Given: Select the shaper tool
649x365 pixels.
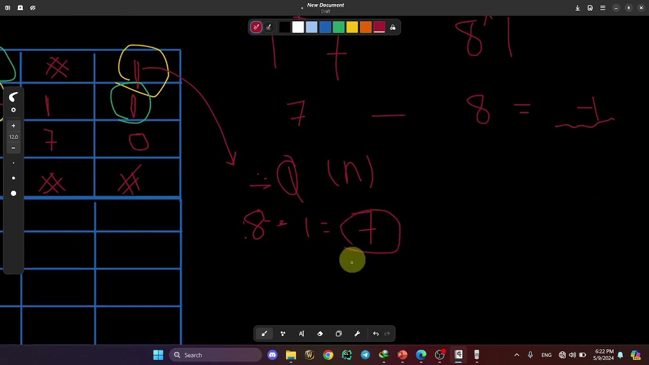Looking at the screenshot, I should pyautogui.click(x=283, y=334).
